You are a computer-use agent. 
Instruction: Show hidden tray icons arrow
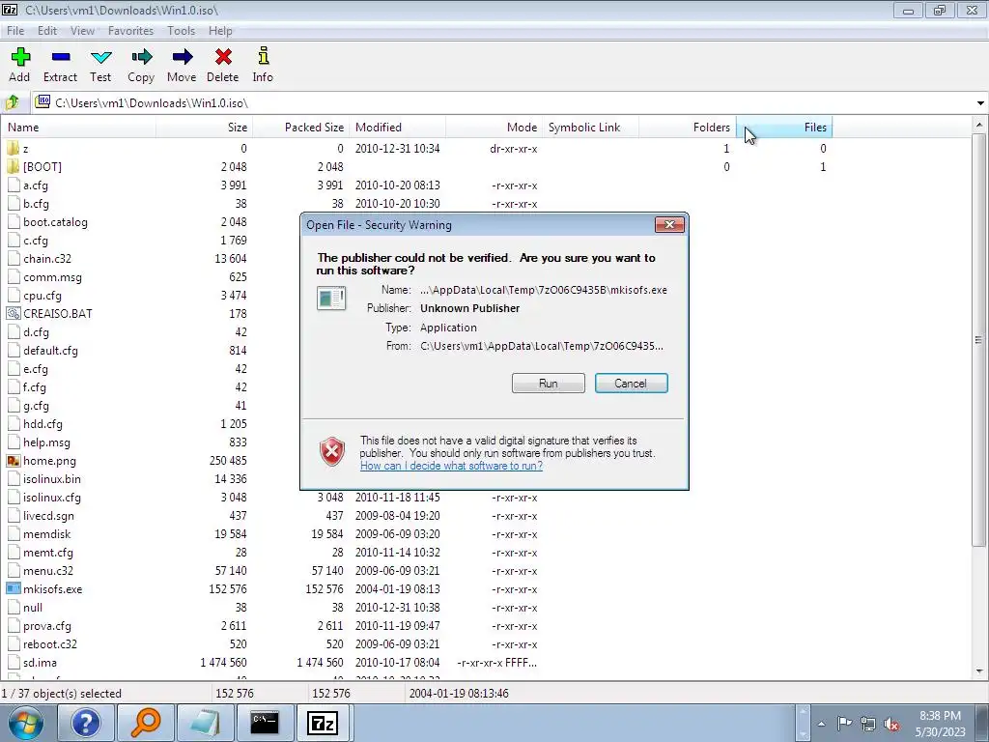tap(821, 724)
